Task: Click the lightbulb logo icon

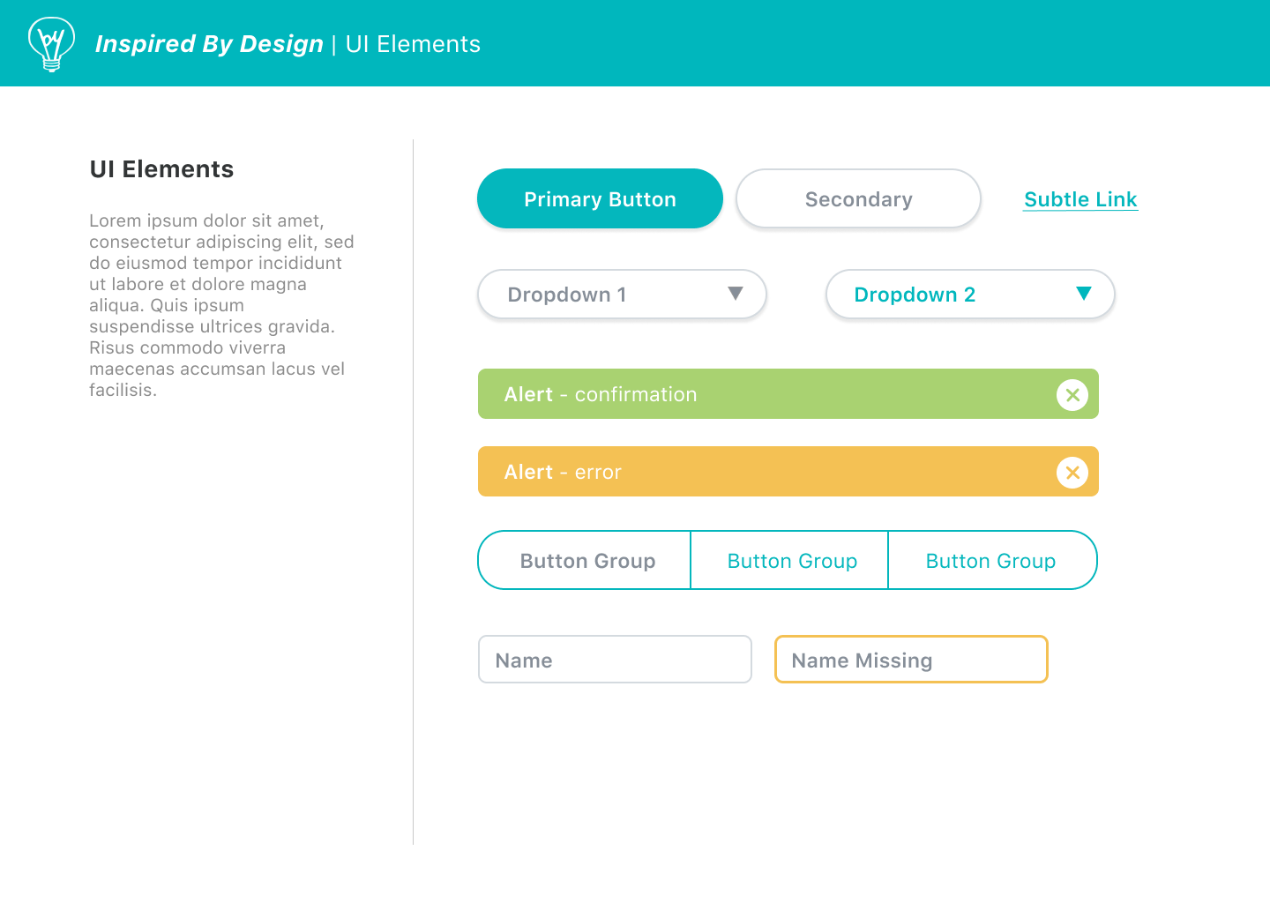Action: tap(51, 44)
